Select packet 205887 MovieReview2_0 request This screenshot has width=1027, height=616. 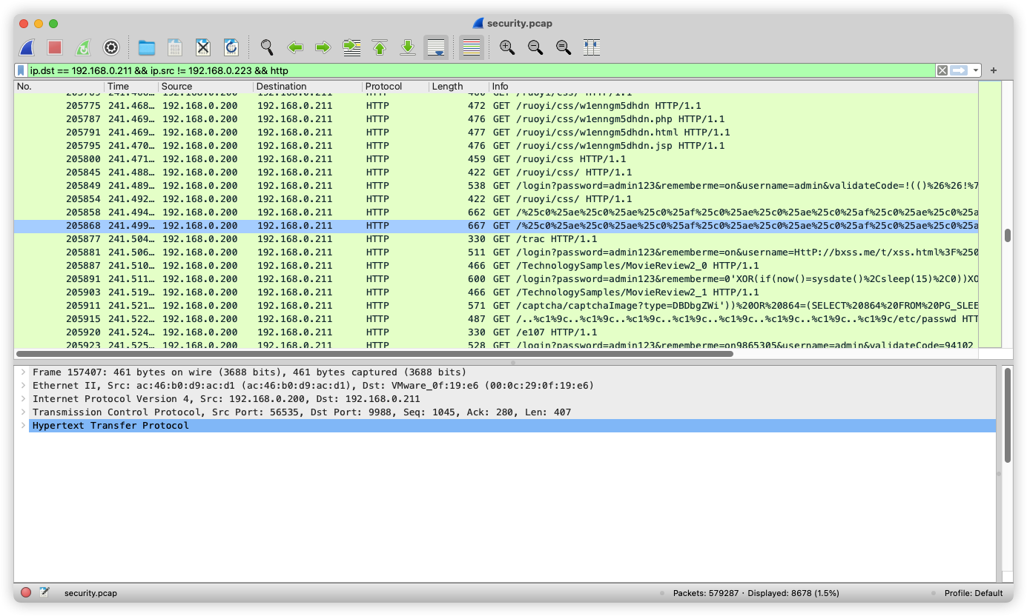pyautogui.click(x=496, y=266)
